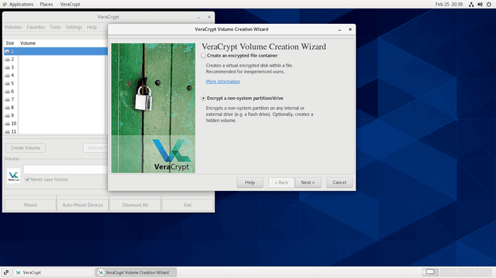Click the Next button in the wizard
The image size is (496, 278).
pos(308,182)
